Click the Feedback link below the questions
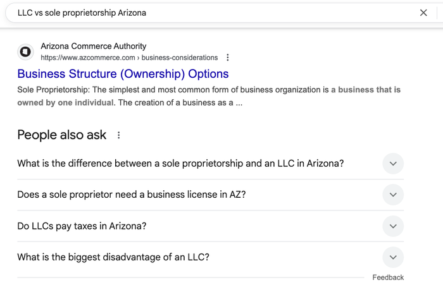This screenshot has width=443, height=292. 388,277
